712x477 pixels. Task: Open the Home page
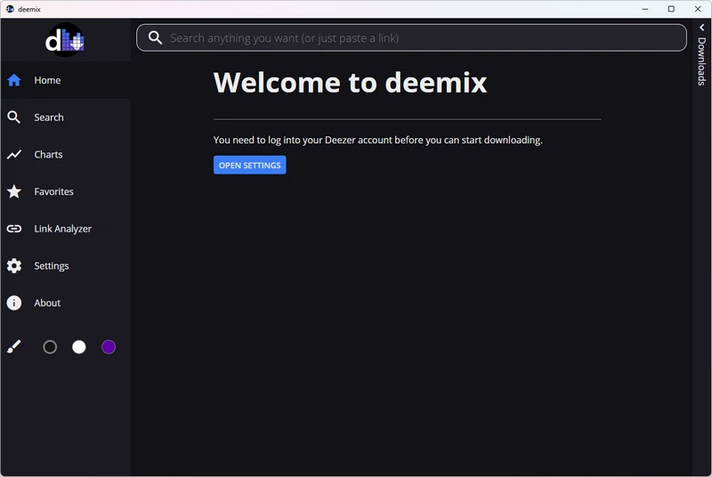[x=66, y=80]
